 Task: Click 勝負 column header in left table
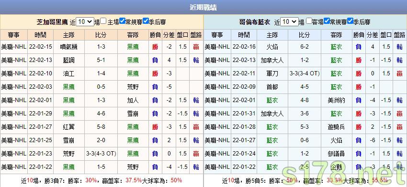coord(155,35)
